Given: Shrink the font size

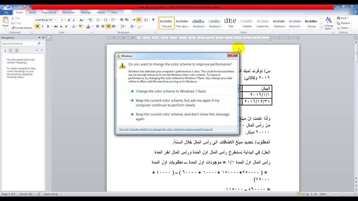Looking at the screenshot, I should pos(74,20).
